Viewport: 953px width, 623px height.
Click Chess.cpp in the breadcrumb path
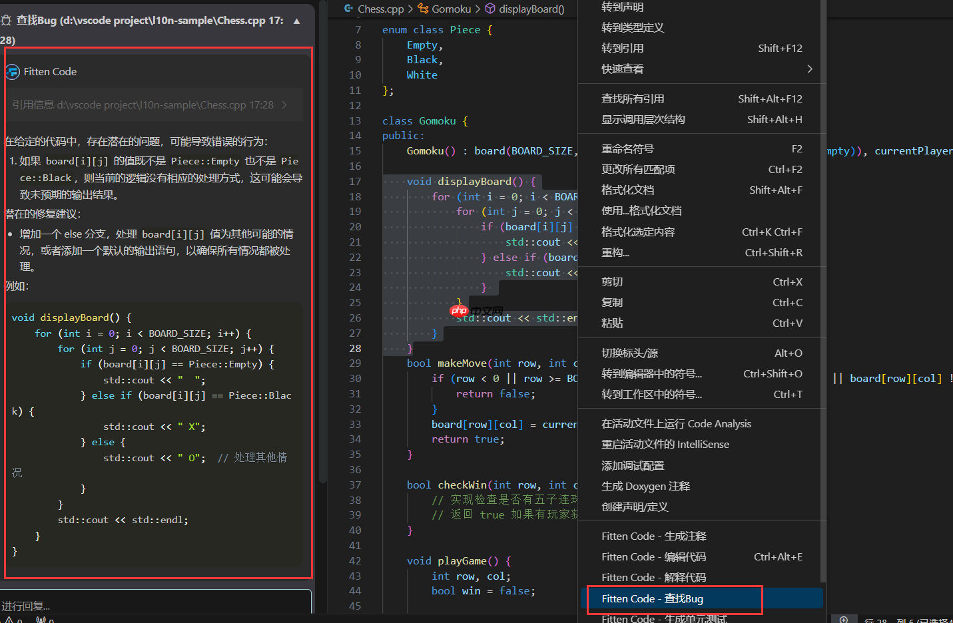[380, 9]
